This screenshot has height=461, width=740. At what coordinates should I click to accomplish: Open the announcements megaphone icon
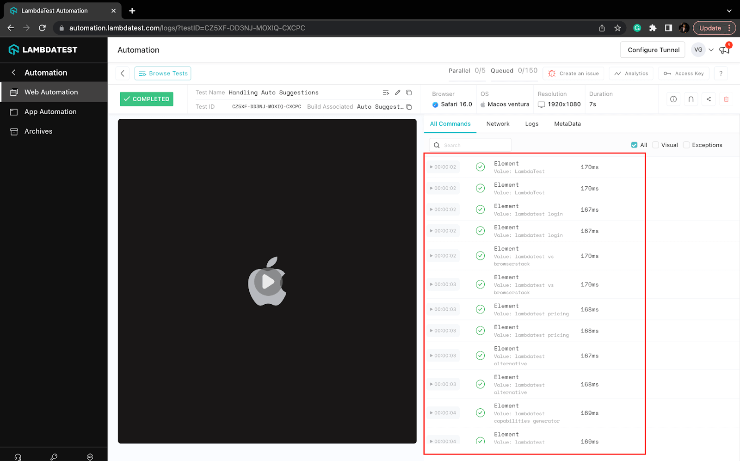(724, 50)
